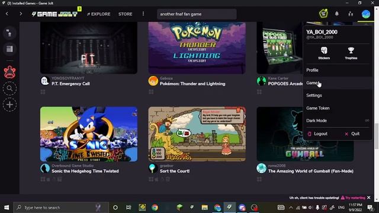379x213 pixels.
Task: Open P.T. Emergency Call thumbnail
Action: pos(89,48)
